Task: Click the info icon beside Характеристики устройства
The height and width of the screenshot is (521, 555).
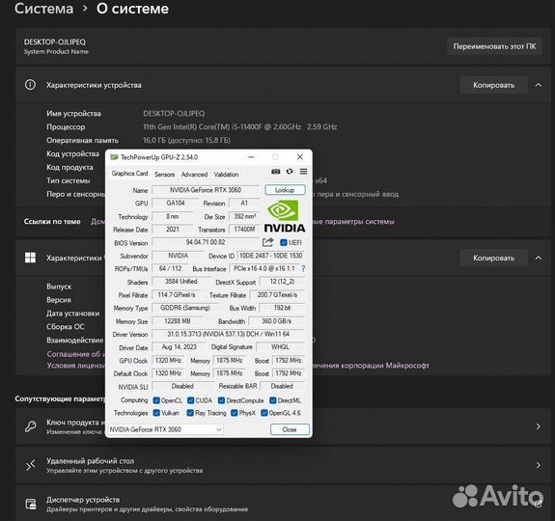Action: 30,85
